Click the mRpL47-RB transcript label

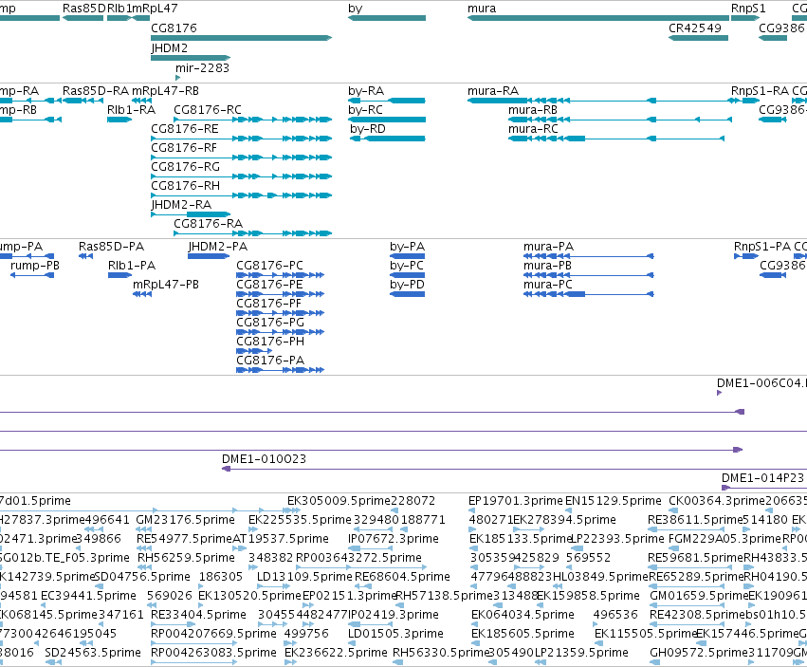(x=165, y=91)
